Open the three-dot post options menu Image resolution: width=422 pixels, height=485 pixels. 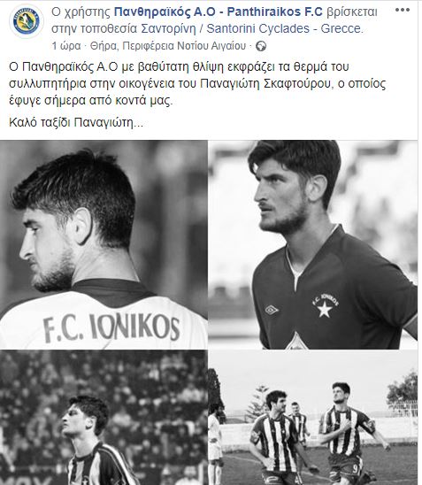(403, 10)
